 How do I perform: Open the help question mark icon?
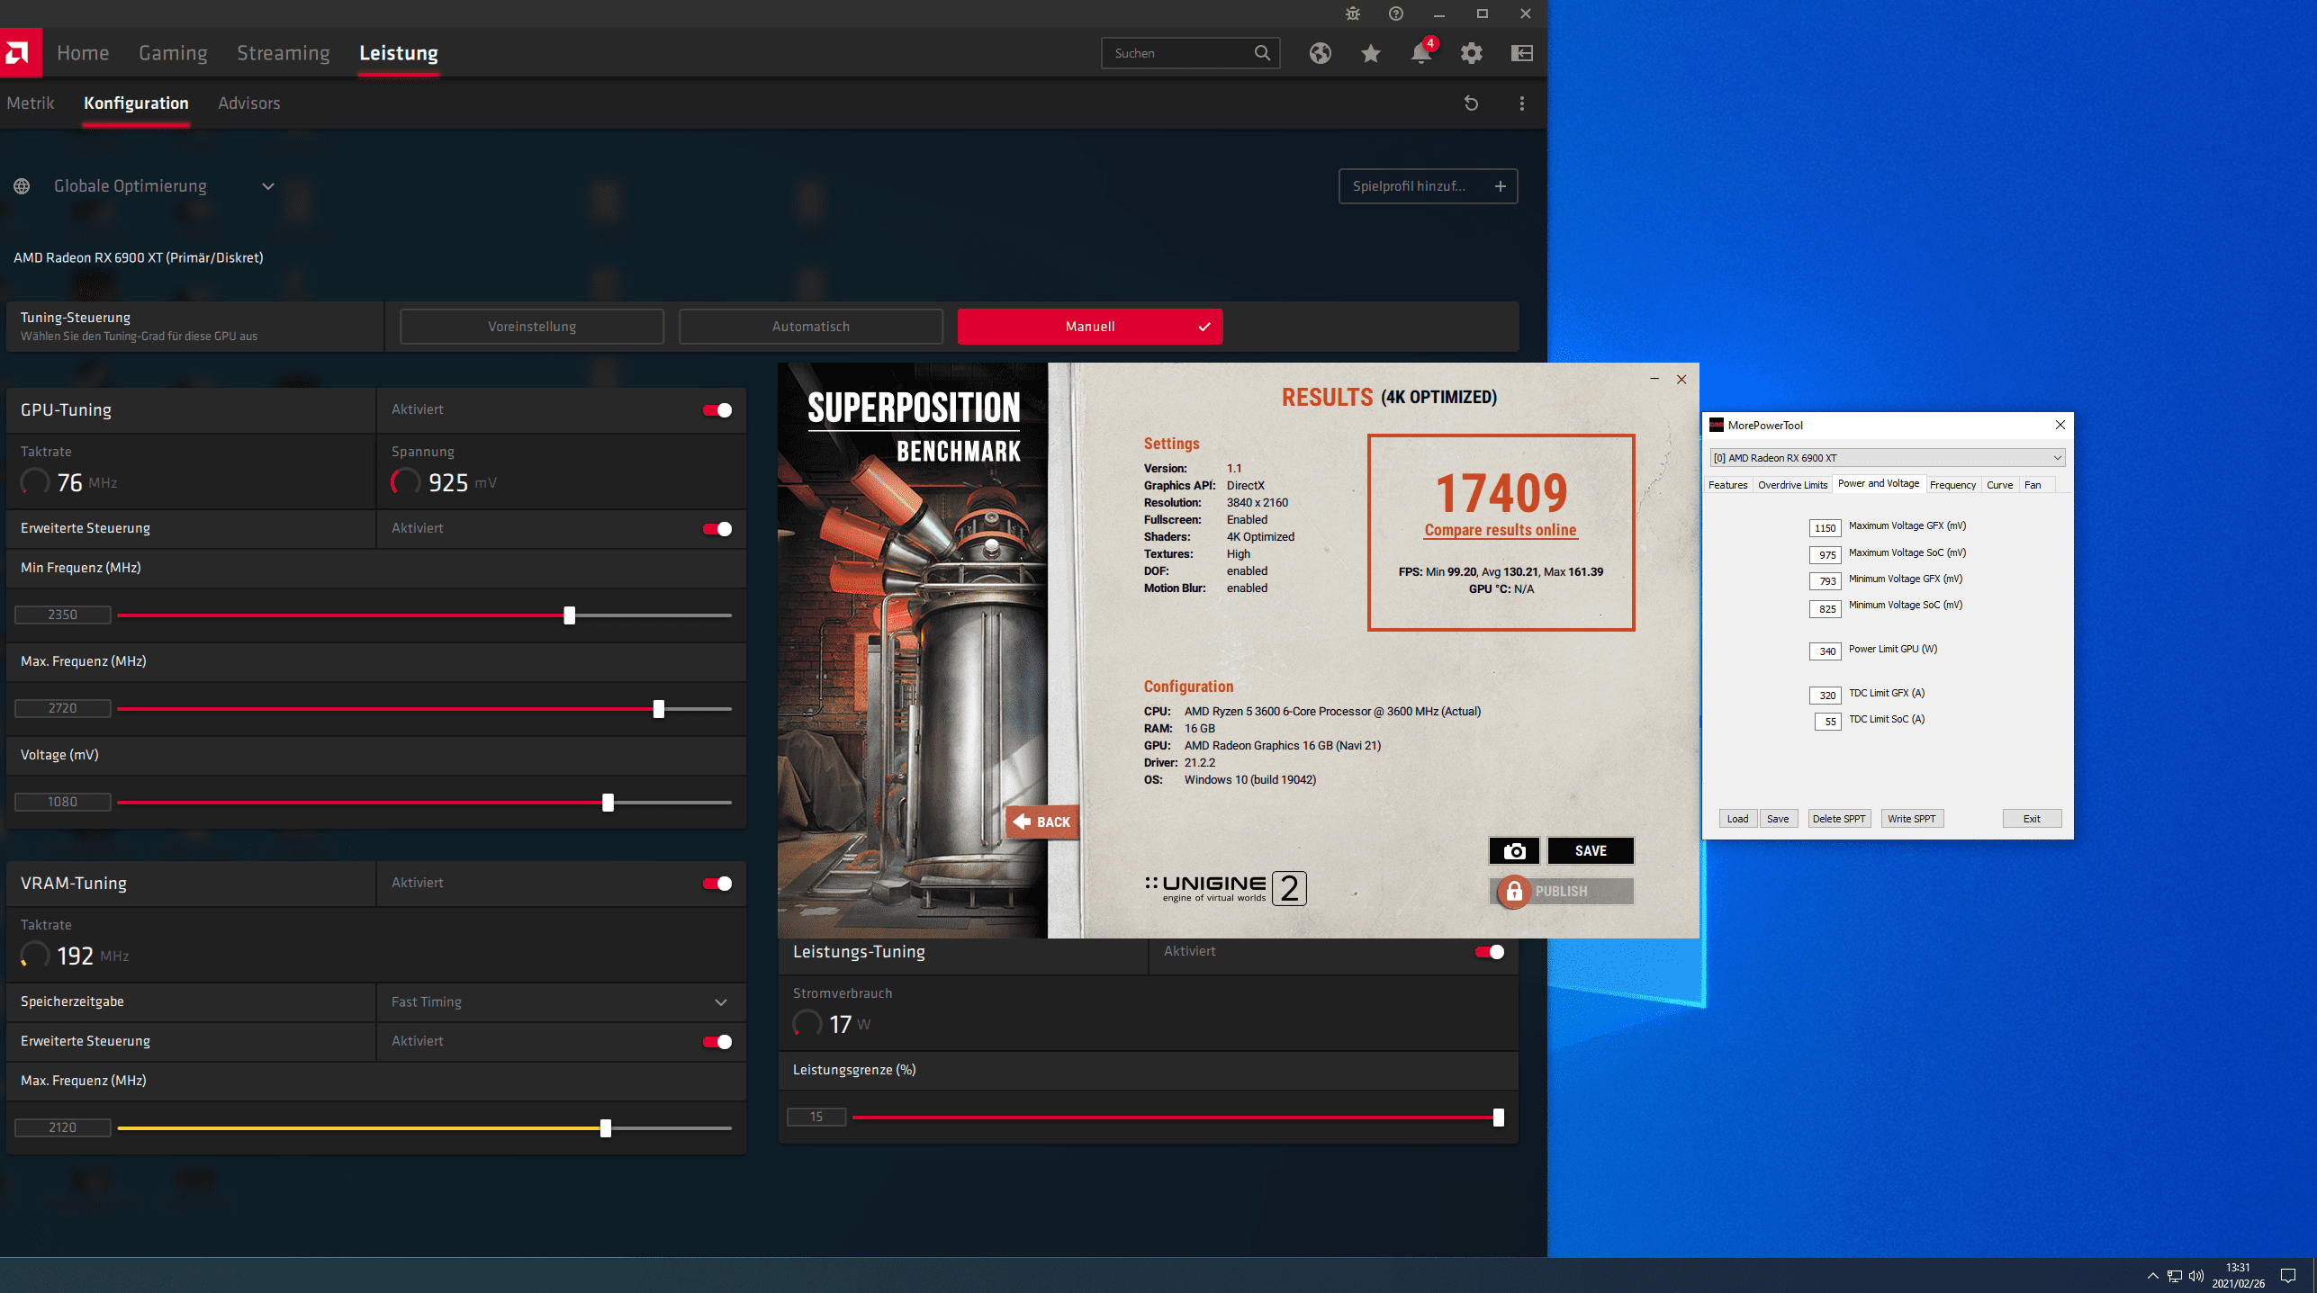(1395, 13)
